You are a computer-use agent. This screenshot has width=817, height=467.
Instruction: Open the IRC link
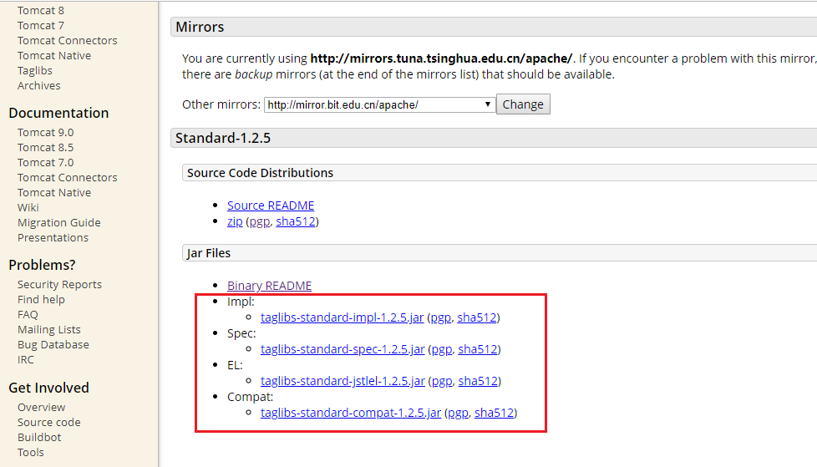(26, 359)
